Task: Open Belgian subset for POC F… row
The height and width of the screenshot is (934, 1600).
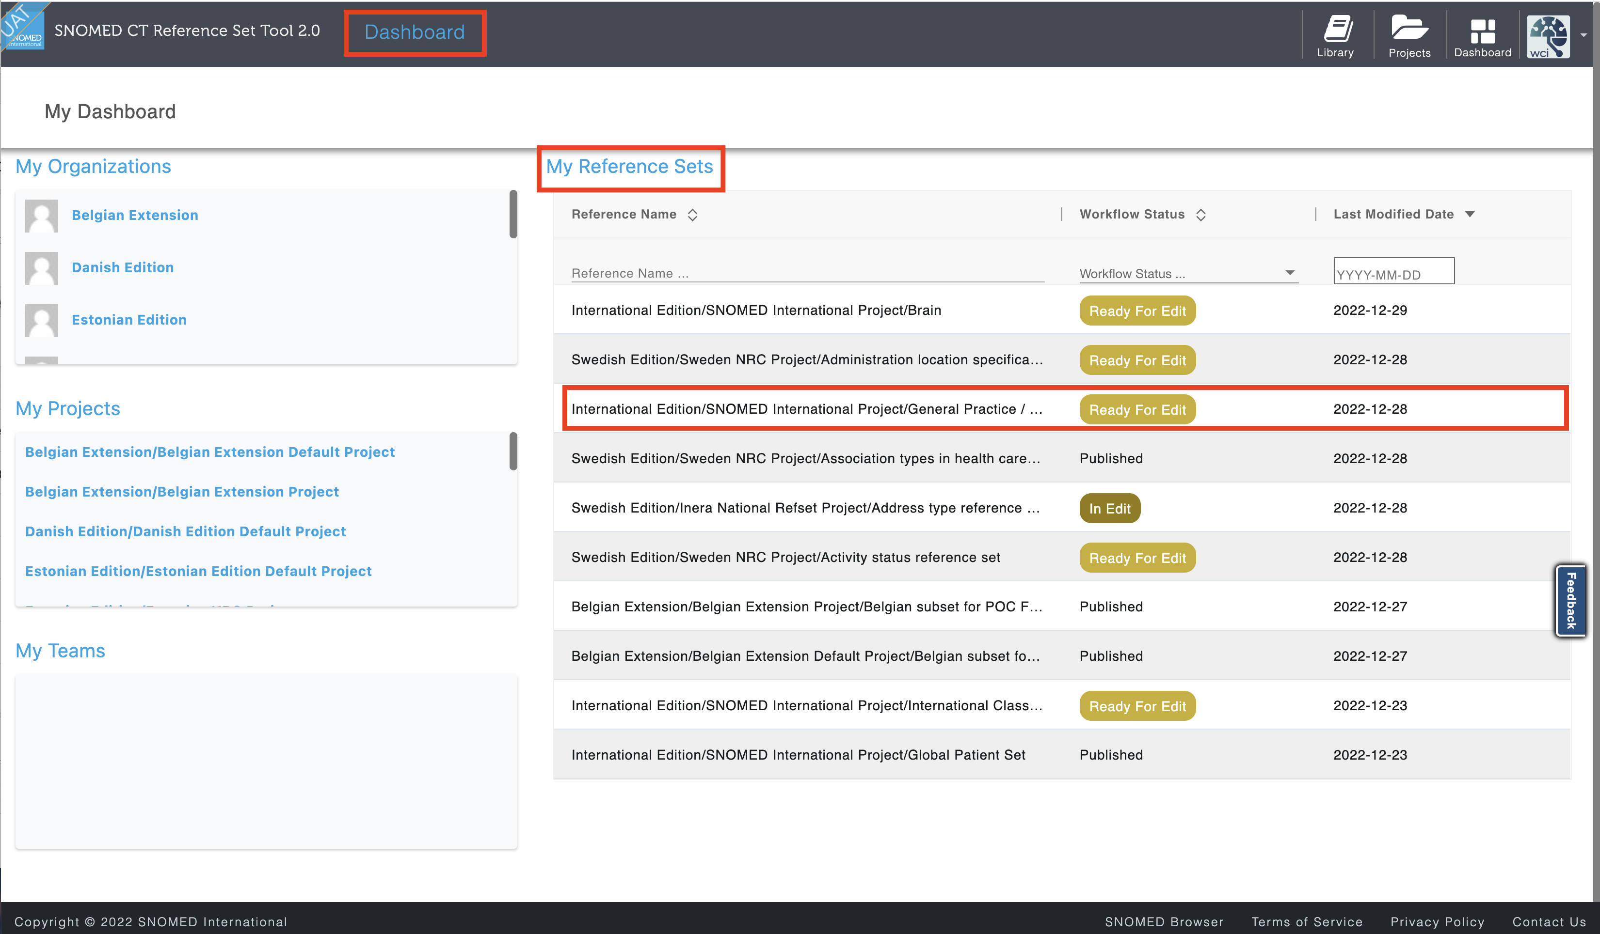Action: [x=1062, y=607]
